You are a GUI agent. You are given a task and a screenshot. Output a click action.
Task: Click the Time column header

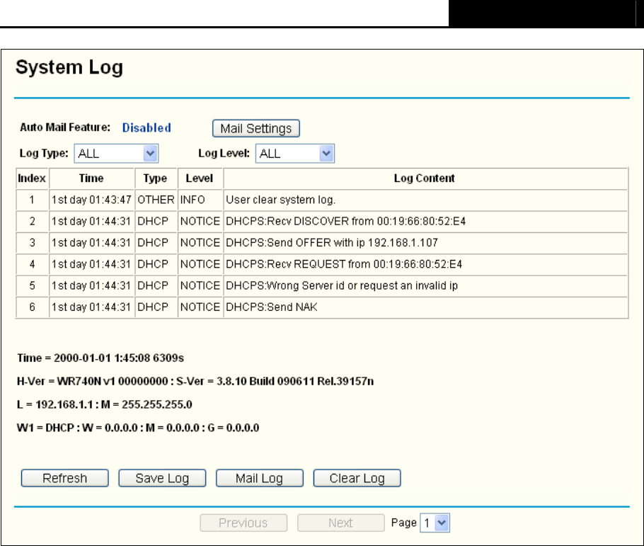(x=91, y=178)
